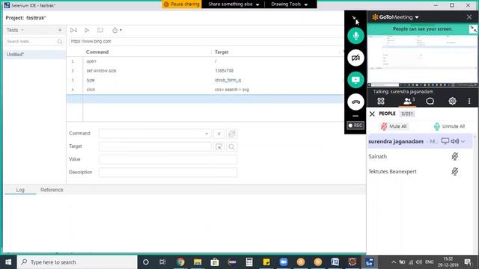Image resolution: width=479 pixels, height=269 pixels.
Task: Select the 'click' command row
Action: 205,90
